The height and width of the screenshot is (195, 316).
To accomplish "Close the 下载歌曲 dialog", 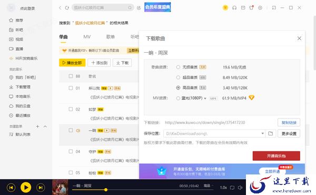I will [299, 38].
